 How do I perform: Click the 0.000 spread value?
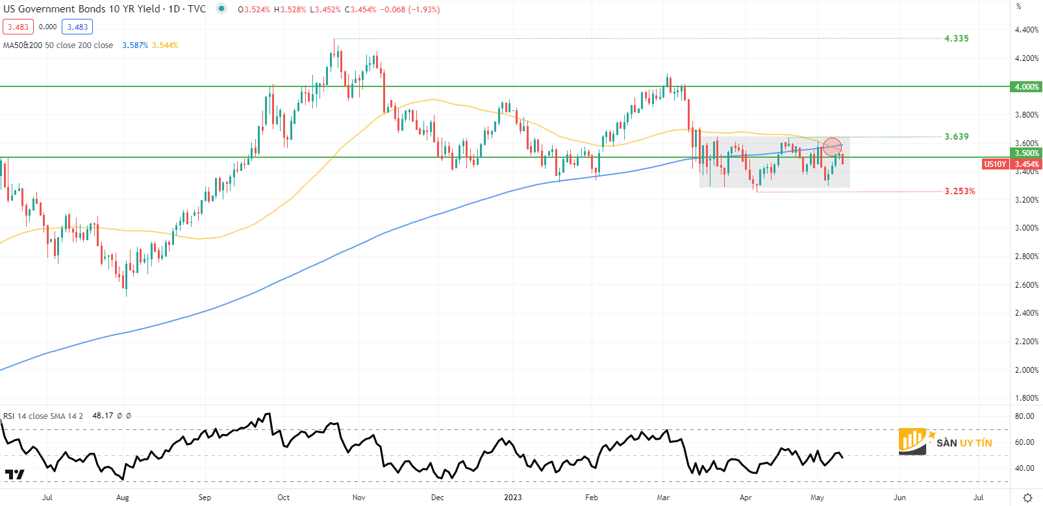tap(47, 27)
